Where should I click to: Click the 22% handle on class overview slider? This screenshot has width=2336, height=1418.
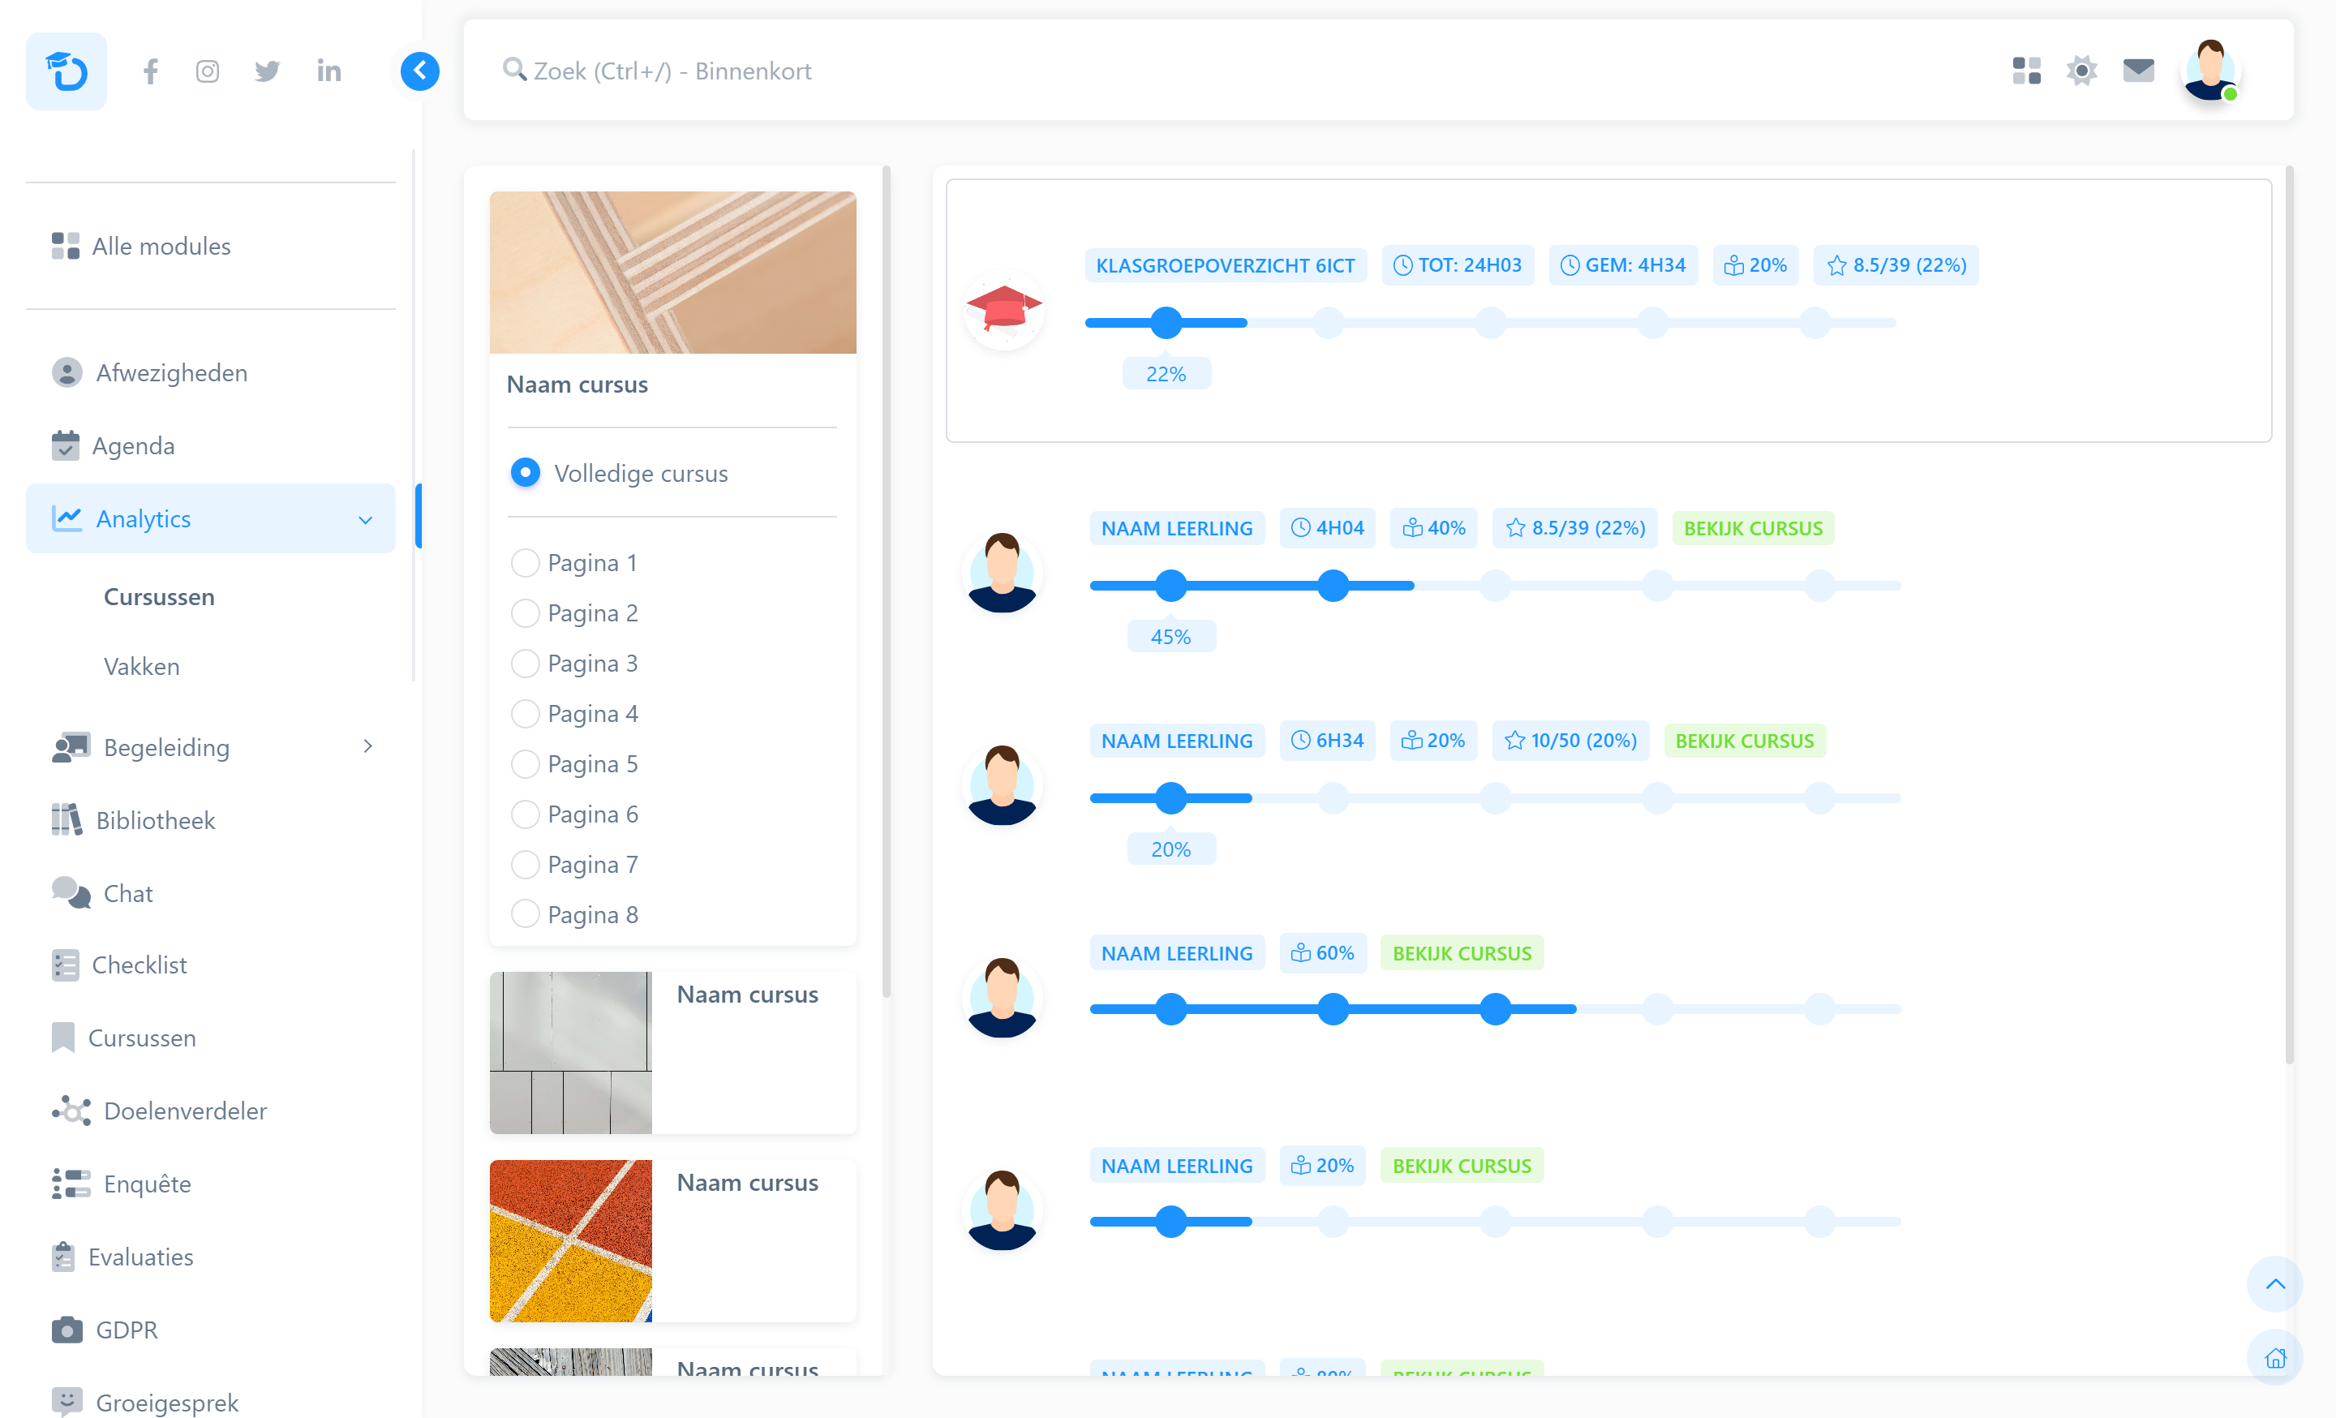[x=1166, y=323]
